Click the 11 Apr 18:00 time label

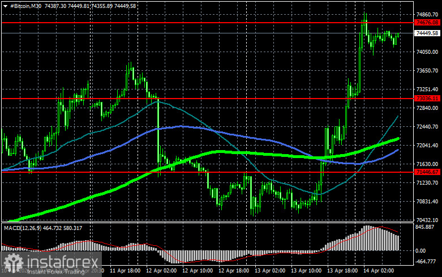[125, 271]
